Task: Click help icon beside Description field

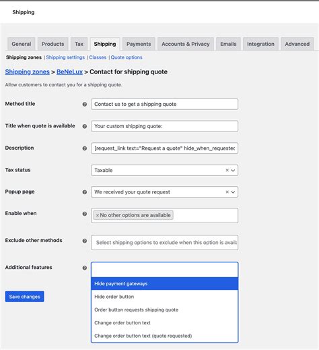Action: tap(85, 148)
